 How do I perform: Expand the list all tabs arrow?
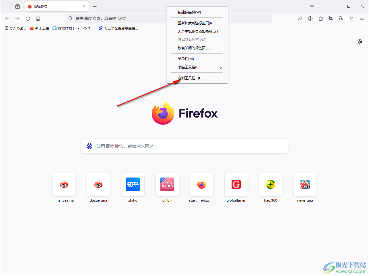(312, 6)
